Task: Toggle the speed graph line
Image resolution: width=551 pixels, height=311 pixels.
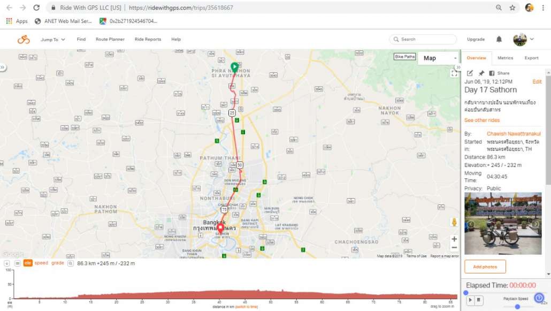Action: point(41,263)
